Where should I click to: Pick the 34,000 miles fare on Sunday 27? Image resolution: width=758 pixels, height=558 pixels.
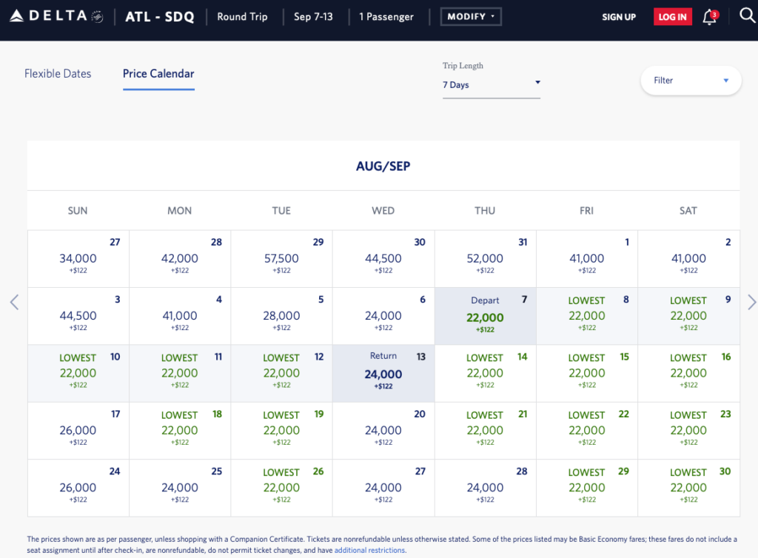pyautogui.click(x=78, y=259)
